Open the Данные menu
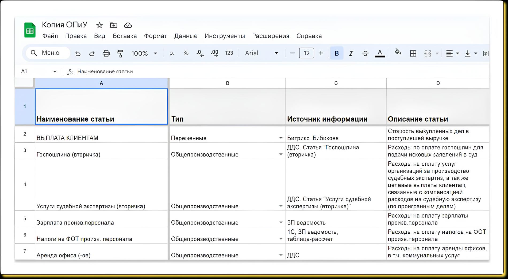This screenshot has width=508, height=279. 186,36
